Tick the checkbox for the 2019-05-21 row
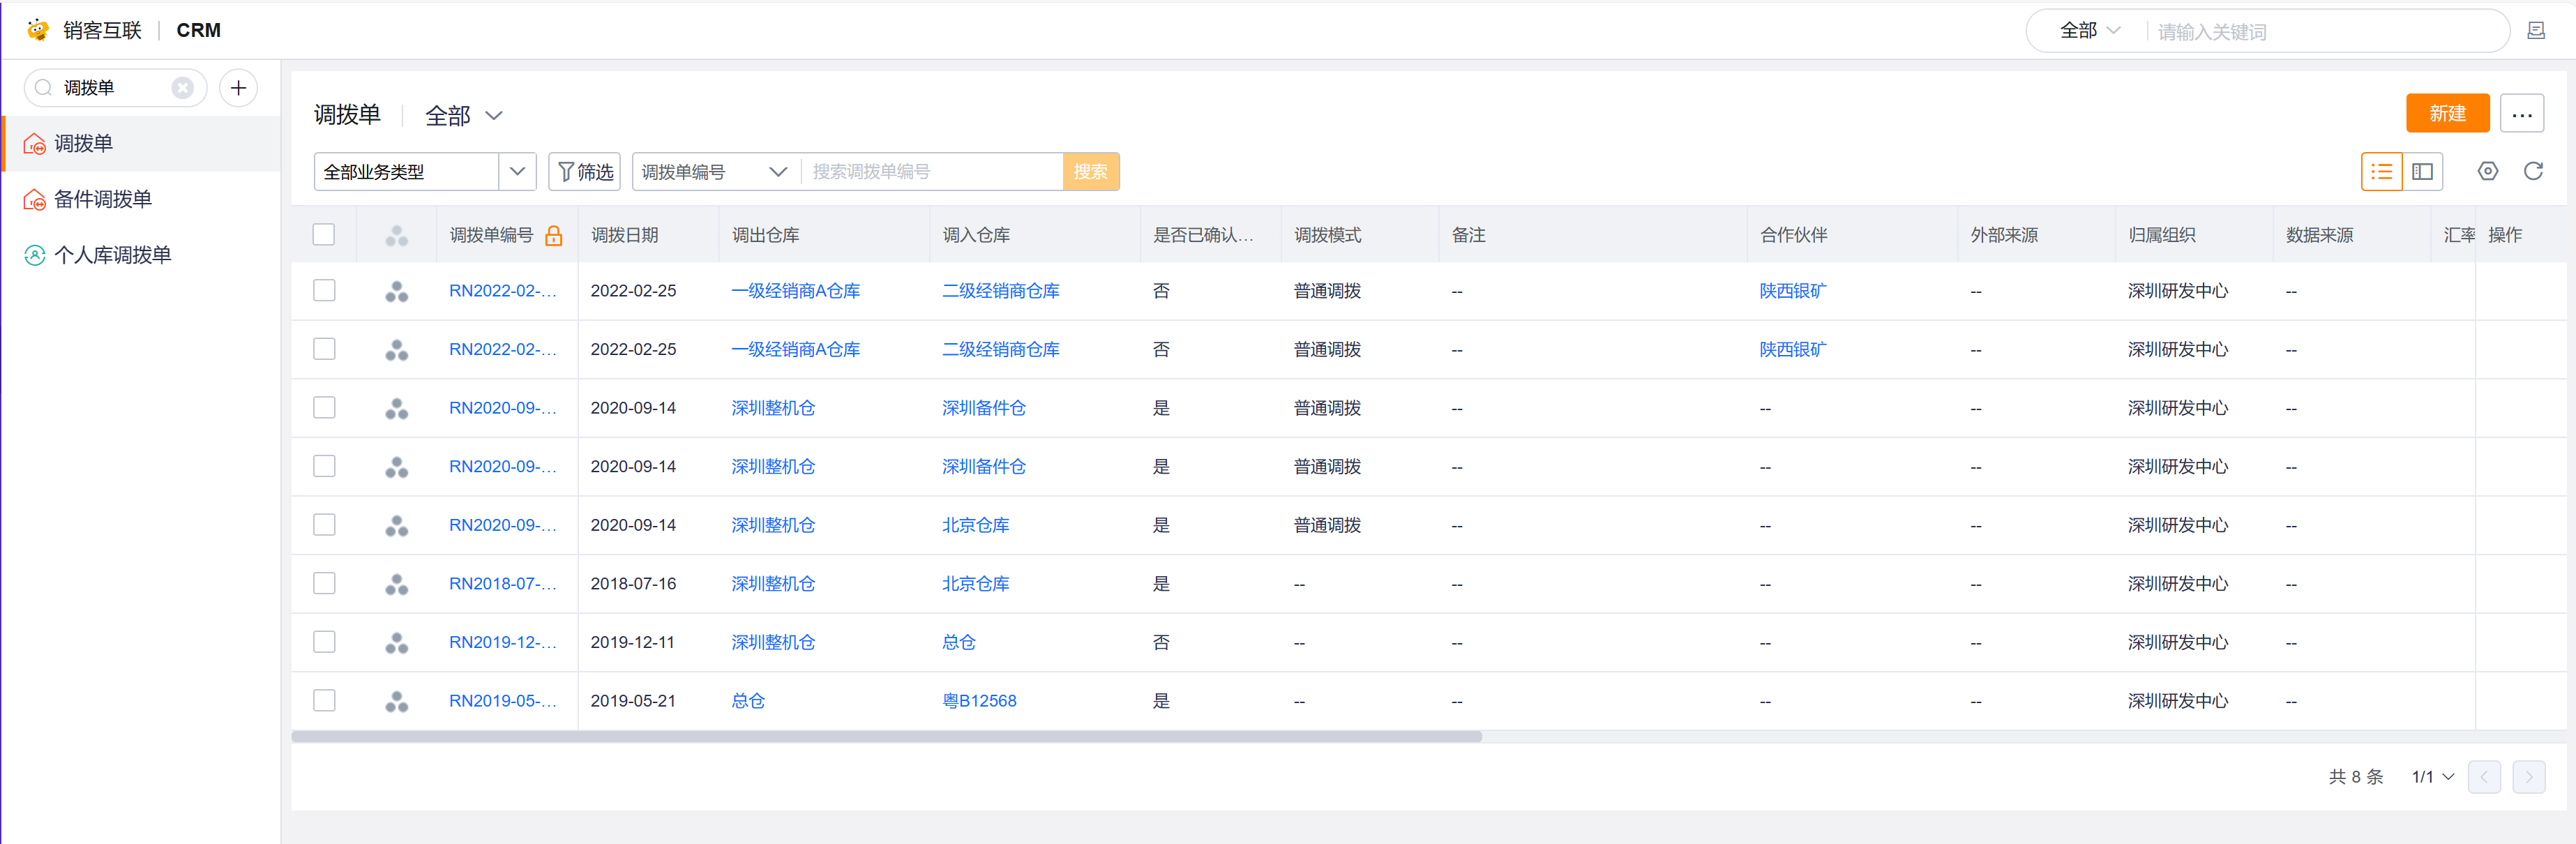This screenshot has width=2576, height=844. pos(324,701)
